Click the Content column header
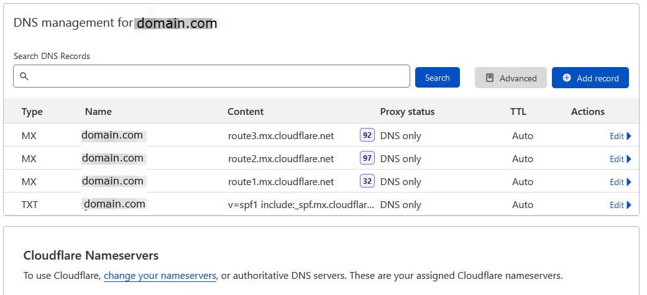The height and width of the screenshot is (295, 647). click(x=245, y=112)
